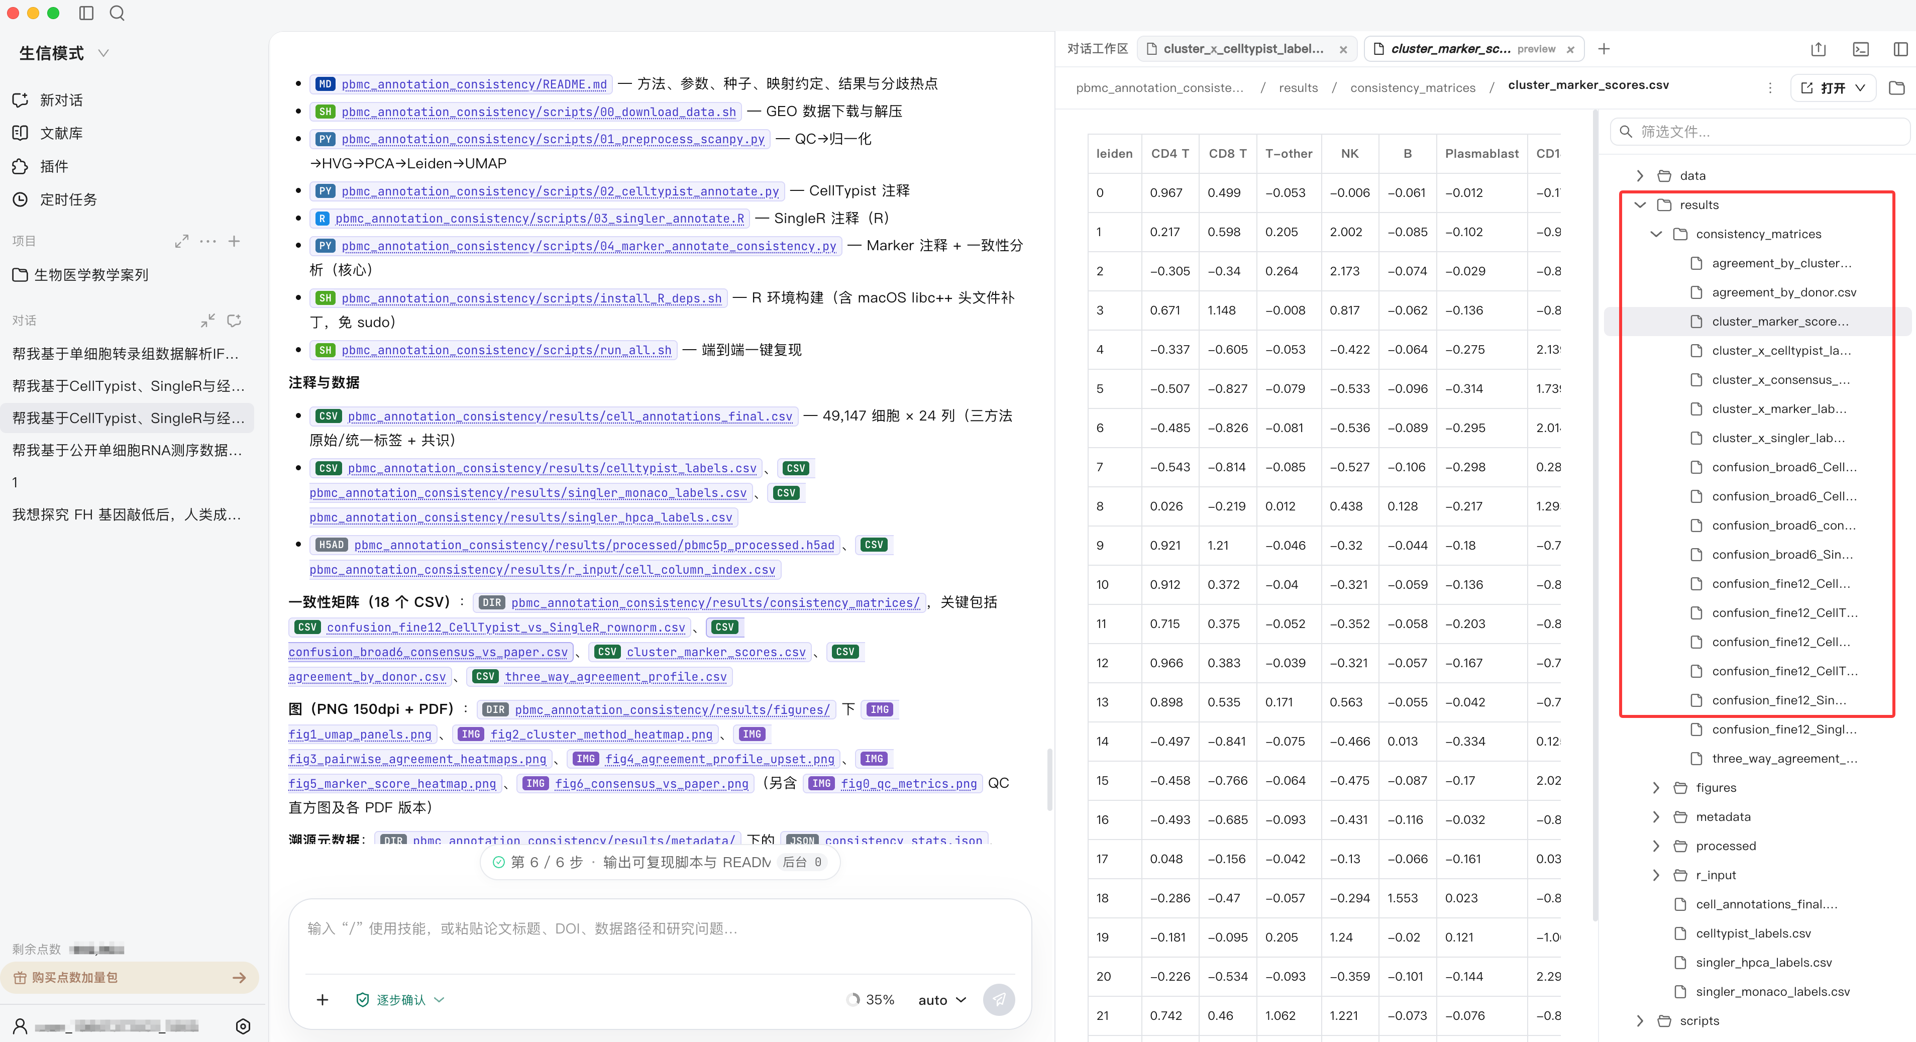This screenshot has width=1916, height=1042.
Task: Click 购买点数加量包 button
Action: [130, 977]
